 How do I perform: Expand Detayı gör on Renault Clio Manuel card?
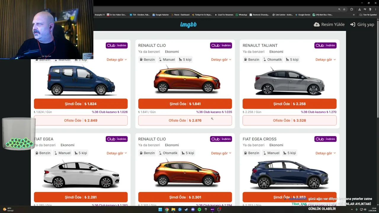221,59
